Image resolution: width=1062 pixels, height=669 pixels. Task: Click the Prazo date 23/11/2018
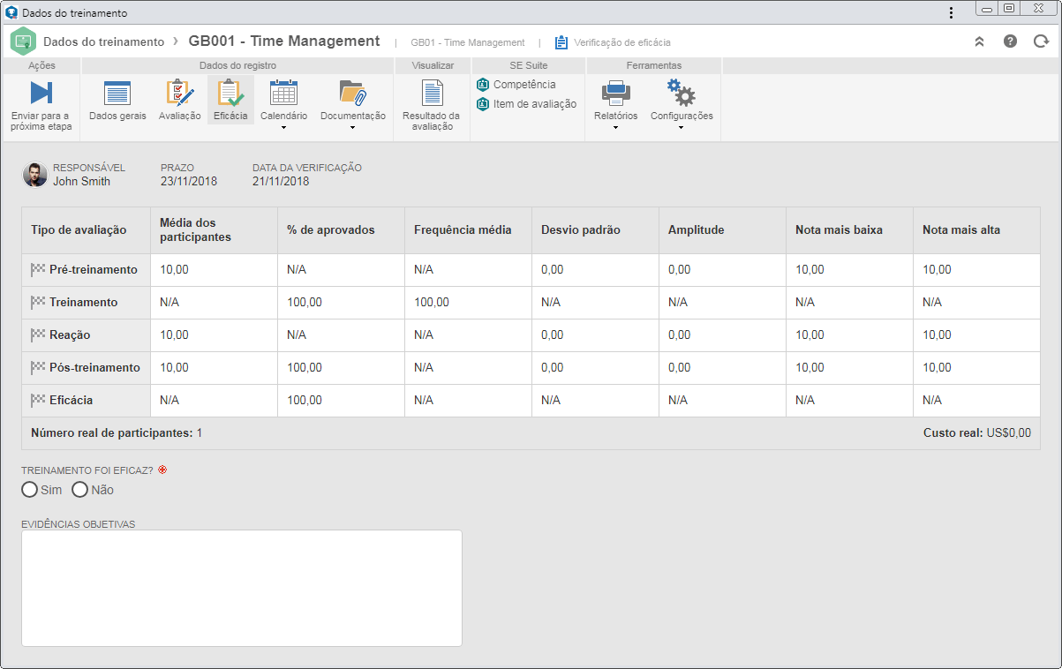(x=189, y=181)
